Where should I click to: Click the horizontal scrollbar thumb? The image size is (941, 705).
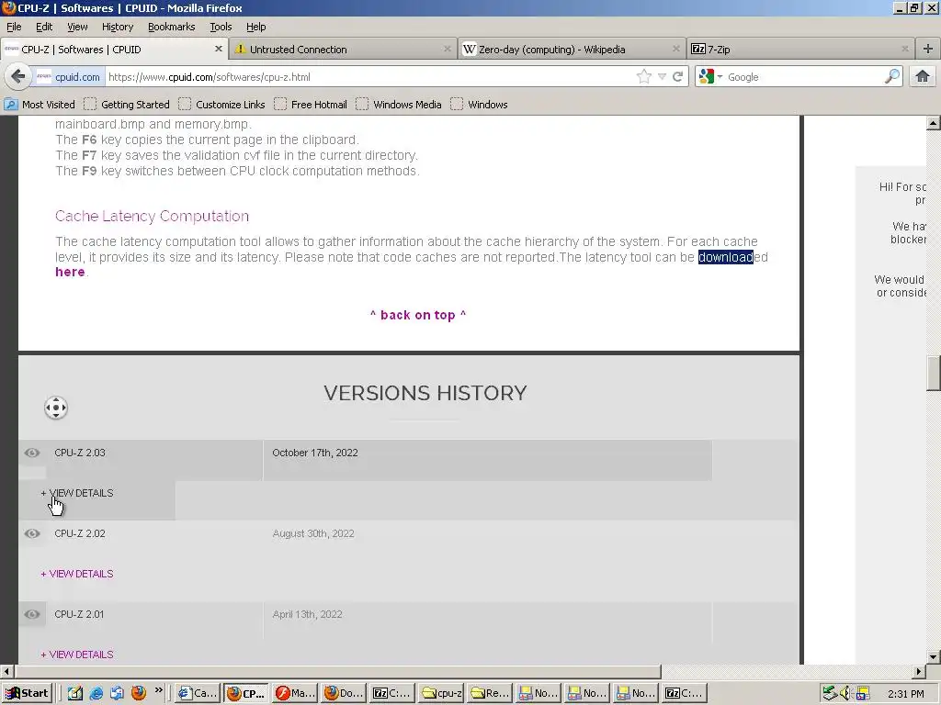[x=338, y=671]
